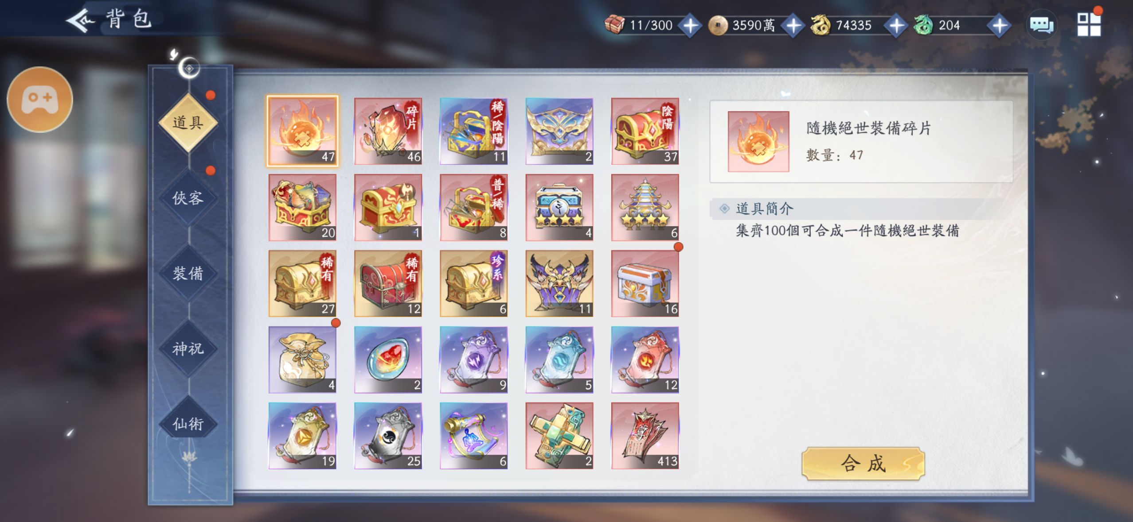Tap the orange gamepad floating icon
Screen dimensions: 1133x522
click(40, 100)
